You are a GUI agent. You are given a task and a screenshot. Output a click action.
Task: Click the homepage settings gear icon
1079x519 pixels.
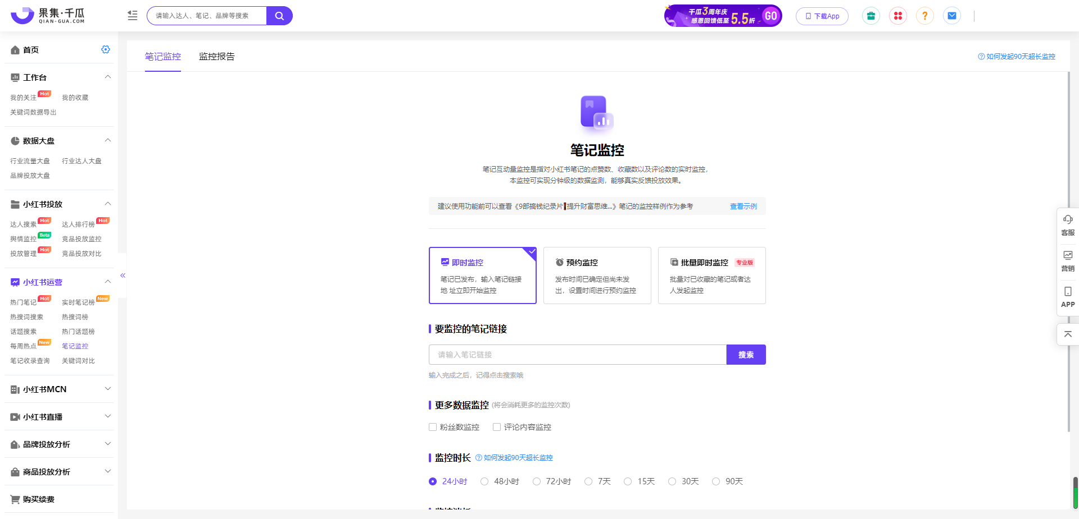click(106, 49)
